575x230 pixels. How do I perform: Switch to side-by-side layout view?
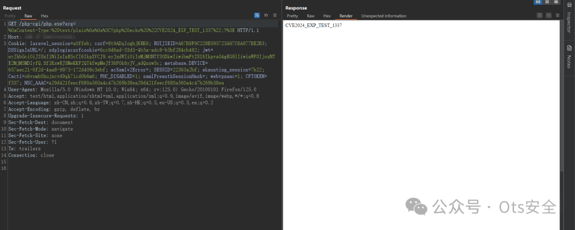[x=538, y=2]
